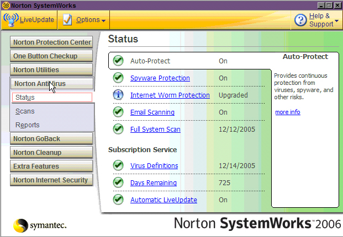Click the Symantec logo

tap(40, 225)
